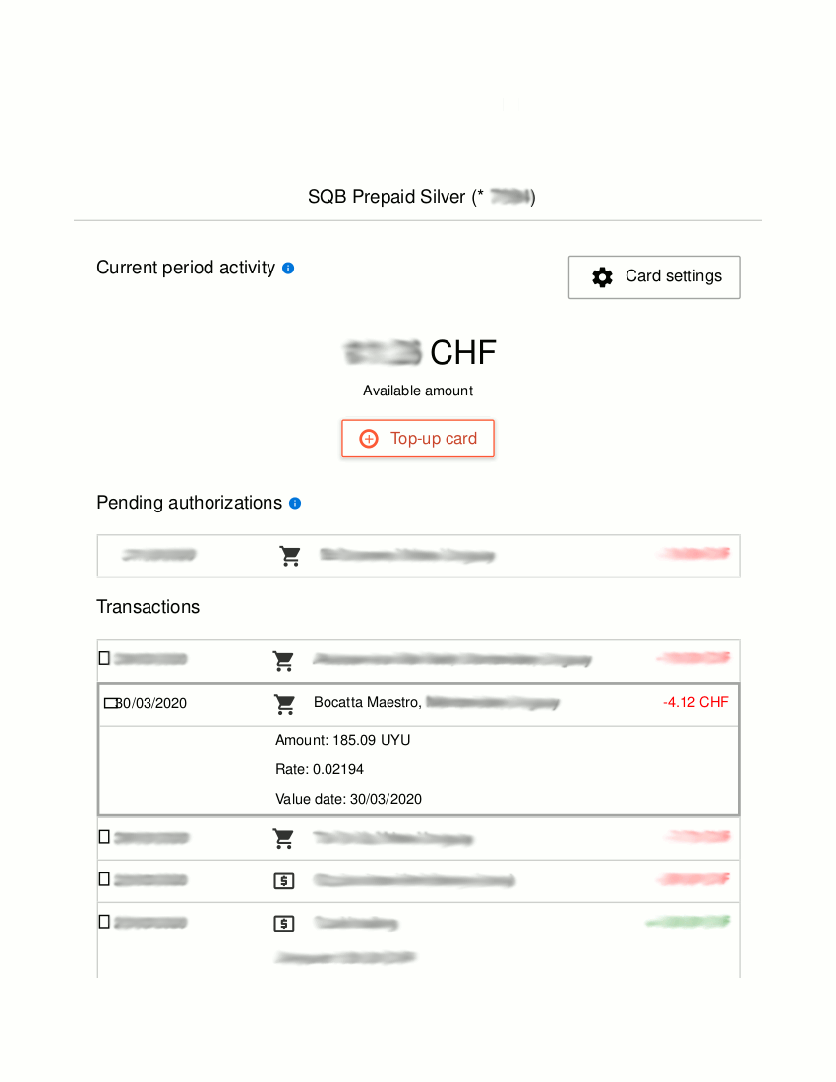
Task: Click the SQB Prepaid Silver card title
Action: pos(421,197)
